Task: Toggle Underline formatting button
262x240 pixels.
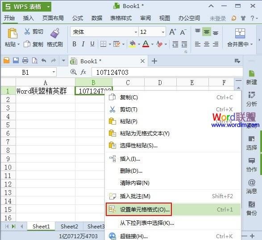Action: coord(92,44)
